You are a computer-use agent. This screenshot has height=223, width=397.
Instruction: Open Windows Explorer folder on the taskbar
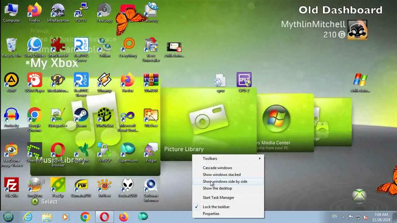[47, 217]
